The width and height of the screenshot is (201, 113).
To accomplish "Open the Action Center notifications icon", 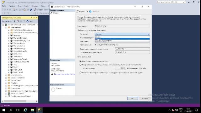I will 196,110.
